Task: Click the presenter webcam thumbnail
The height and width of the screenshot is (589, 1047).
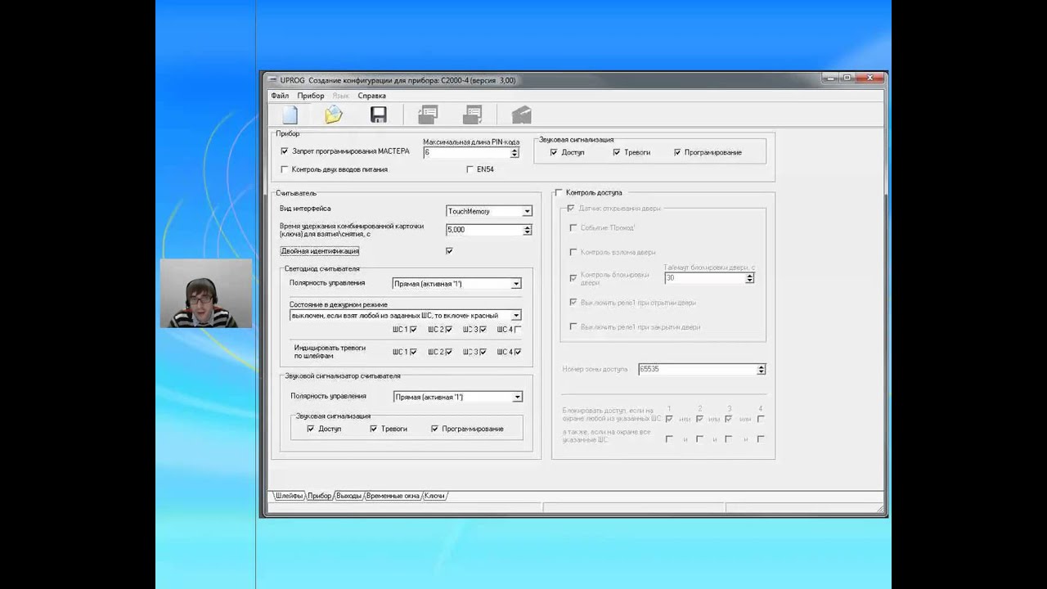Action: coord(206,294)
